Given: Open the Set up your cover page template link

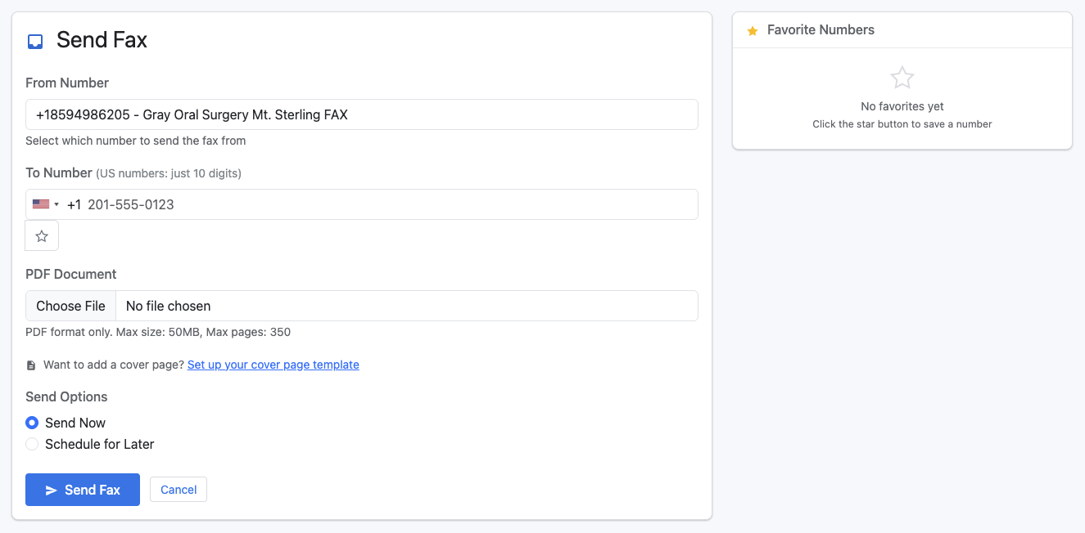Looking at the screenshot, I should (274, 365).
